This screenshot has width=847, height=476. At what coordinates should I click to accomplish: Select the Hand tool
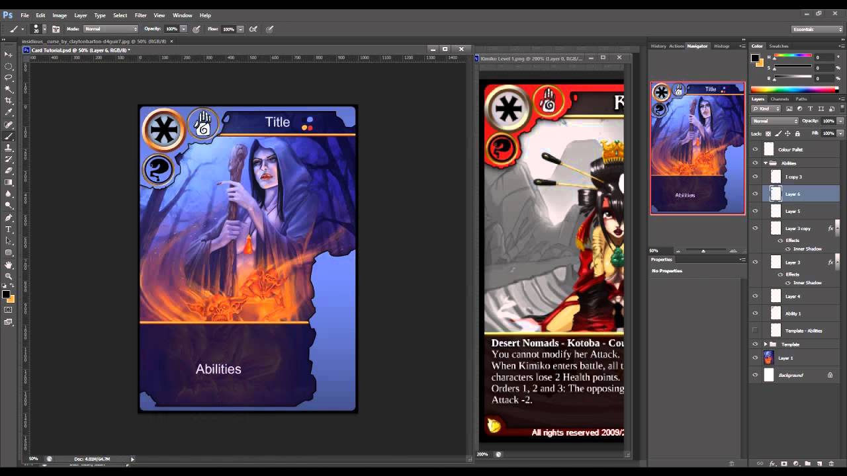point(9,264)
